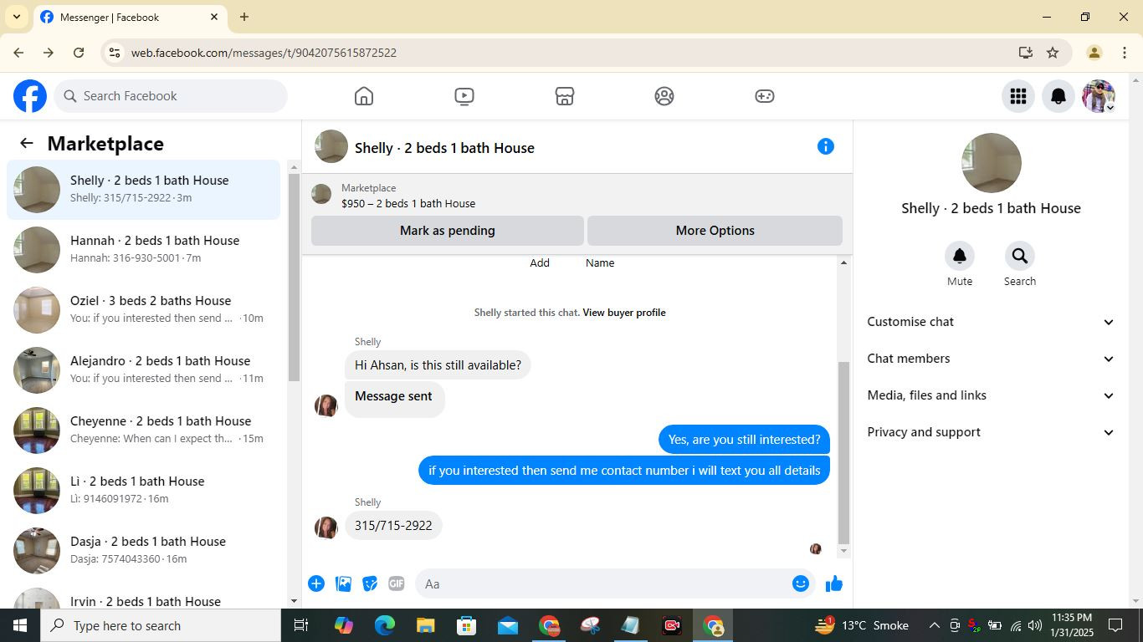Open Microsoft Edge from taskbar

coord(384,625)
